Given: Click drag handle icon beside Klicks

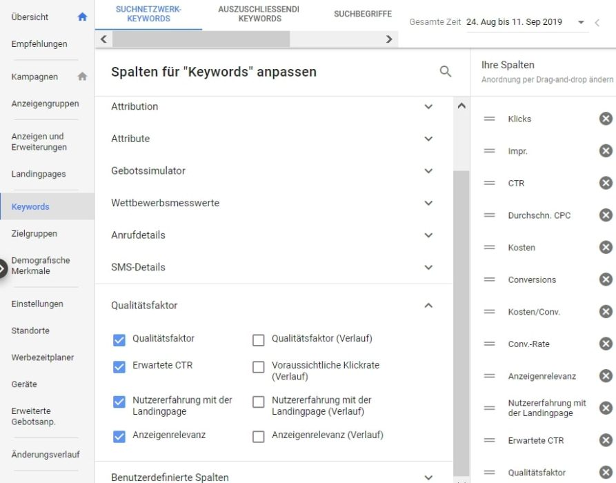Looking at the screenshot, I should 489,119.
